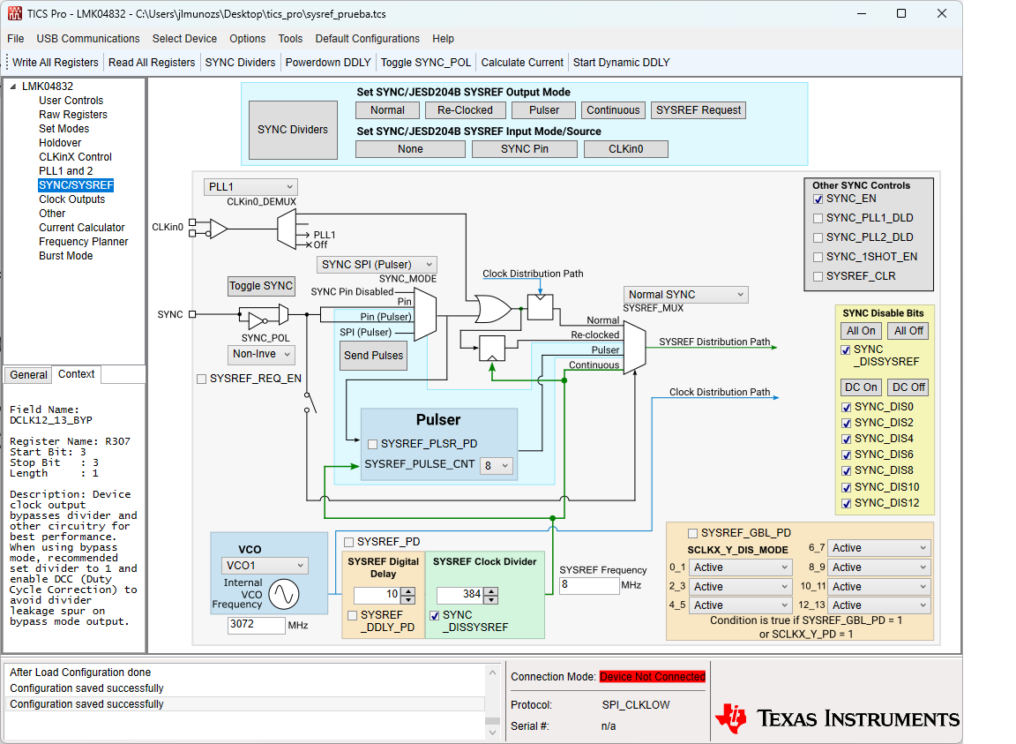Click the OR gate symbol in diagram

(x=492, y=310)
